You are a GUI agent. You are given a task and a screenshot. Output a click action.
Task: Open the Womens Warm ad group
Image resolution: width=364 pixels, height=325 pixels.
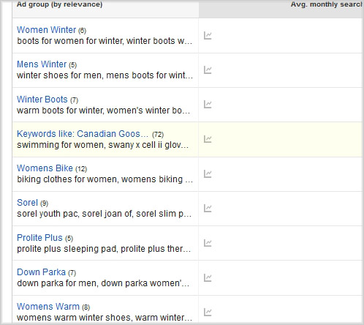(48, 306)
